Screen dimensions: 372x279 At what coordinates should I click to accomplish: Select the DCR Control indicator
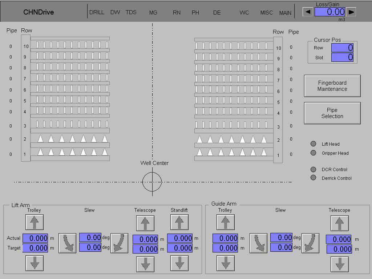pos(314,169)
